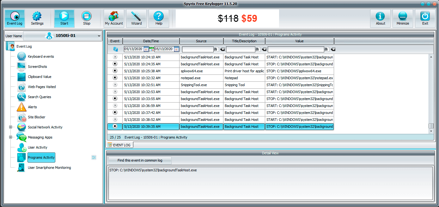The width and height of the screenshot is (439, 207).
Task: Open the User Name dropdown 1050ti-01
Action: [62, 36]
